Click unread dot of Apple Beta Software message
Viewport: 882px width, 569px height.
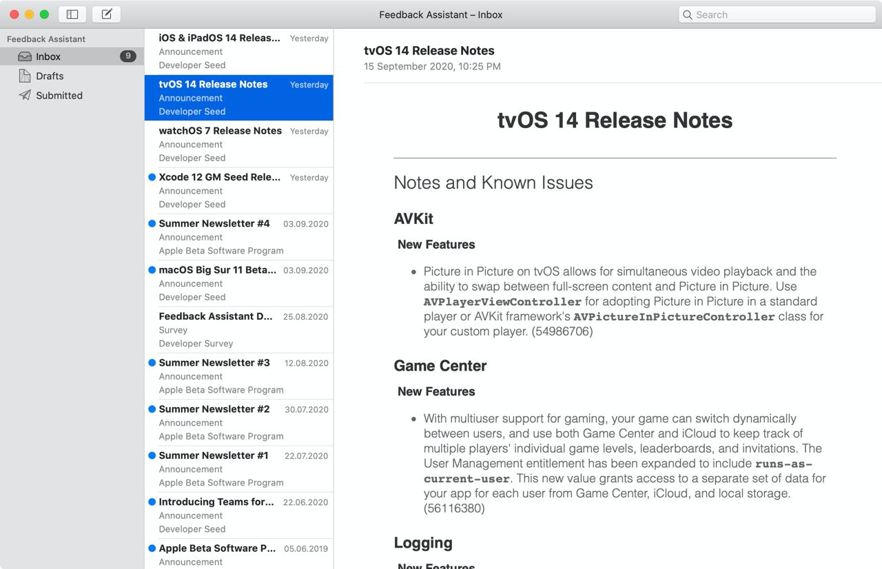pos(152,548)
